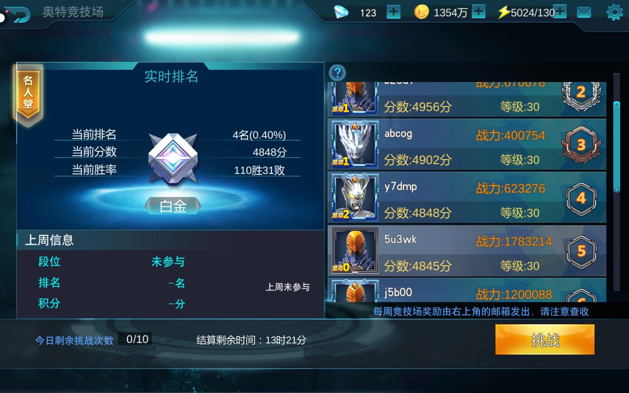Open the mailbox envelope icon

[584, 12]
